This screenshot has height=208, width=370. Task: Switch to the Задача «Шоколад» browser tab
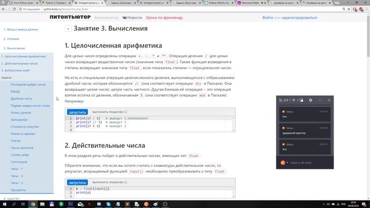click(x=121, y=3)
